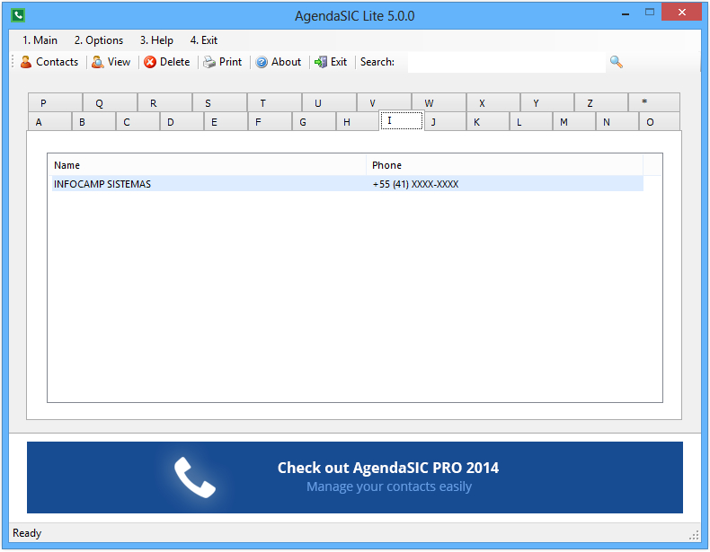The height and width of the screenshot is (552, 710).
Task: Switch to the P tab
Action: coord(55,102)
